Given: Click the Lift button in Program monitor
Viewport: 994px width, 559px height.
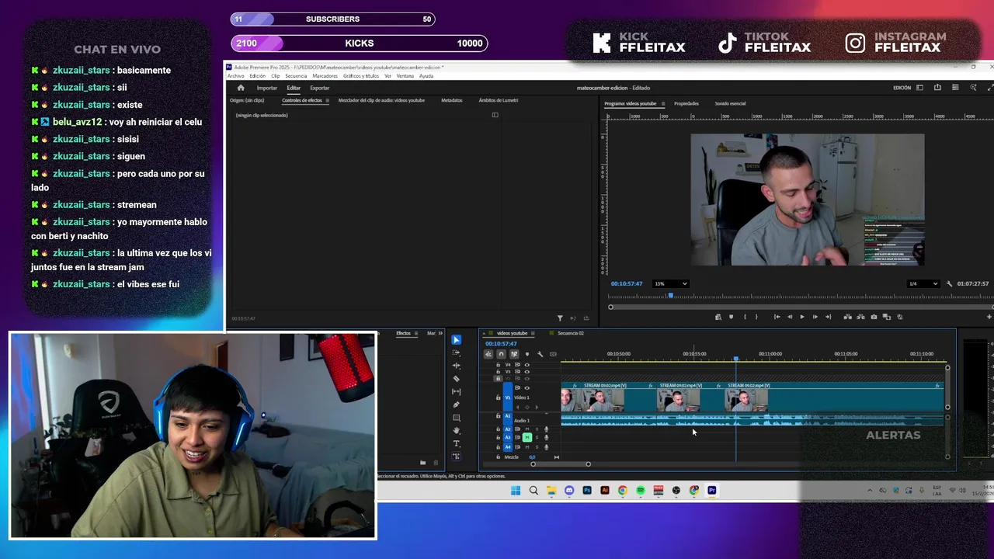Looking at the screenshot, I should point(847,317).
